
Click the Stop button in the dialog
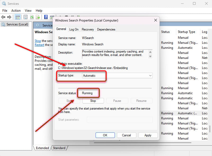[93, 101]
